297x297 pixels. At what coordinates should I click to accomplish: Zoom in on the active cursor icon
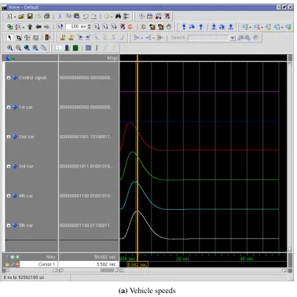[35, 48]
